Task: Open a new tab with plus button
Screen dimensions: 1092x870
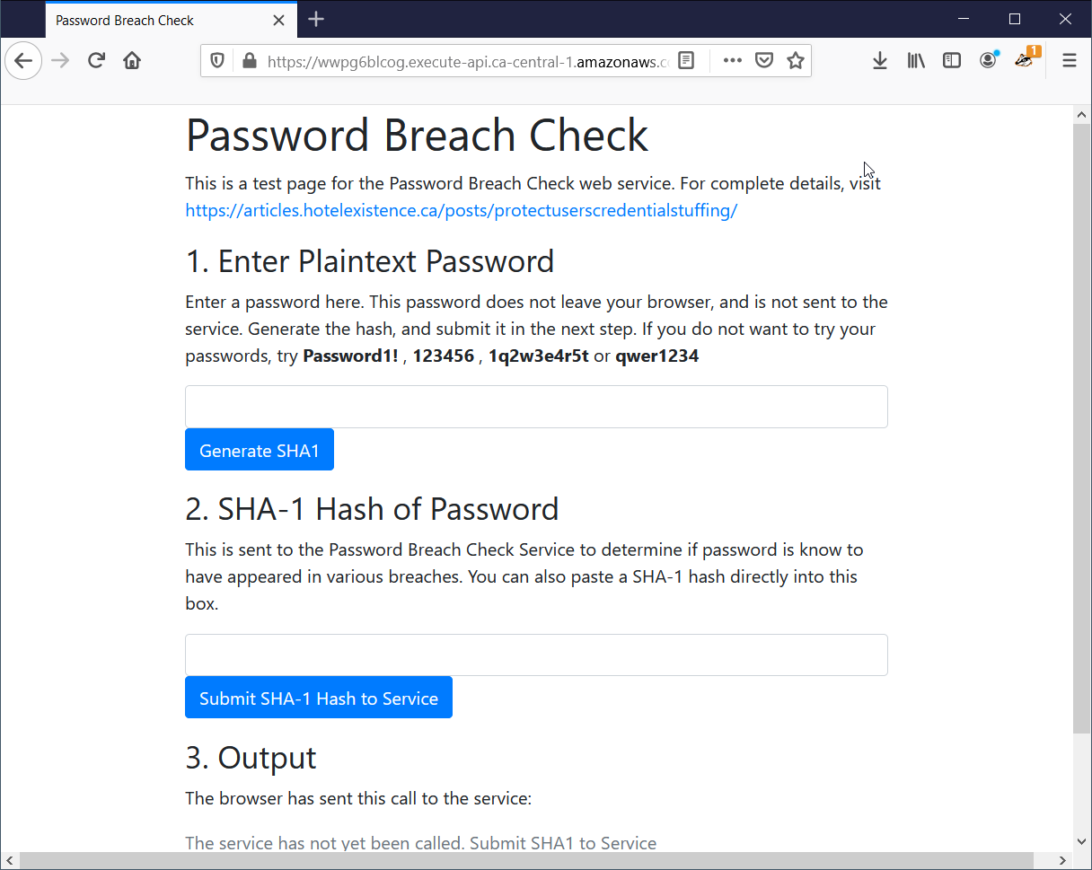Action: tap(316, 20)
